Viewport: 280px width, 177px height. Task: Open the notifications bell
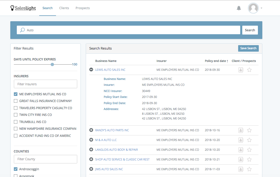(239, 8)
